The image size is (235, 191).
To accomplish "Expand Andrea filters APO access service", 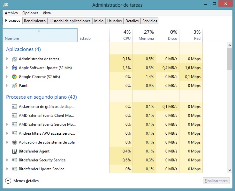I will tap(7, 133).
